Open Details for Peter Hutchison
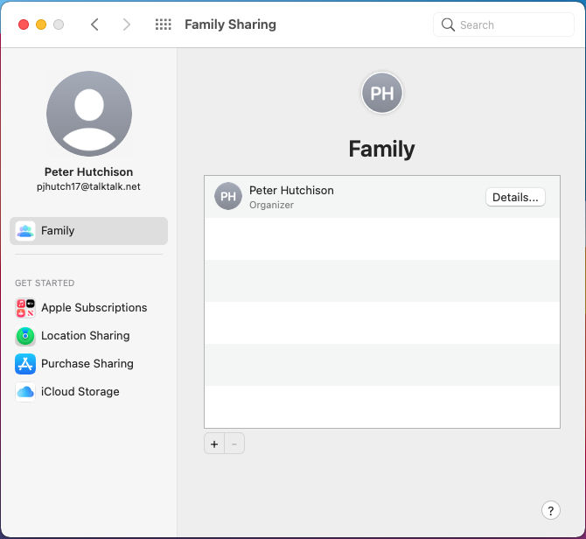 pos(515,197)
